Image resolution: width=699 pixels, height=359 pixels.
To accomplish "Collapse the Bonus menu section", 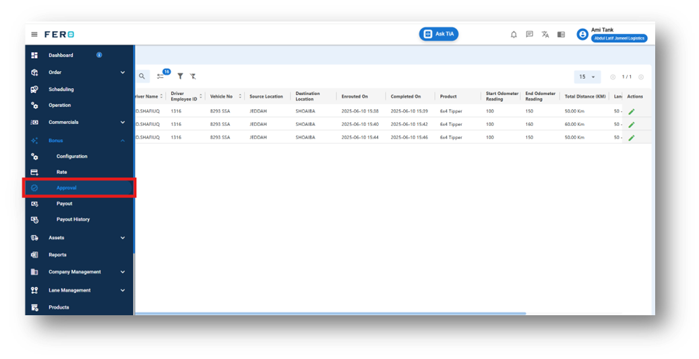I will click(x=123, y=141).
